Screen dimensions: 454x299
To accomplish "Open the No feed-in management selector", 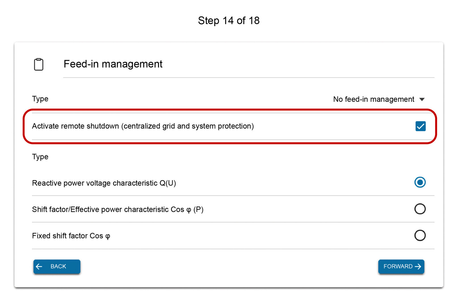I will click(x=373, y=99).
